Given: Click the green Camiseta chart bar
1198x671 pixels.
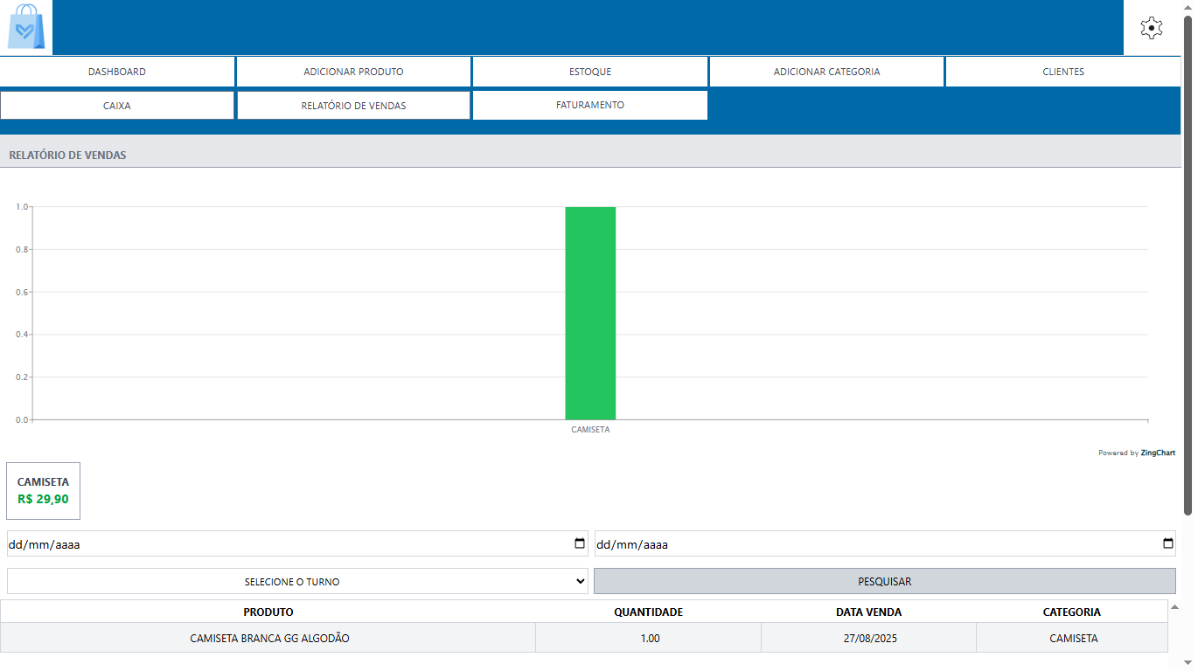Looking at the screenshot, I should click(x=590, y=313).
